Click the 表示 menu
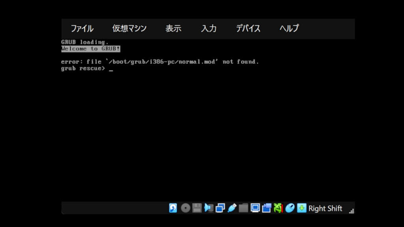 pos(173,28)
